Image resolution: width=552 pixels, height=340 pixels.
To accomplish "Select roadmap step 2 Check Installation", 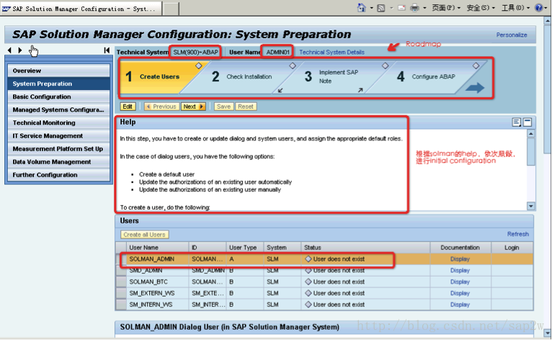I will point(243,77).
